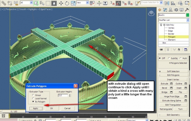Enable the SubObj radio option
Image resolution: width=191 pixels, height=121 pixels.
point(169,58)
